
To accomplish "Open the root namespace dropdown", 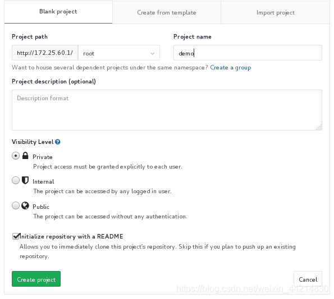I will (x=119, y=53).
